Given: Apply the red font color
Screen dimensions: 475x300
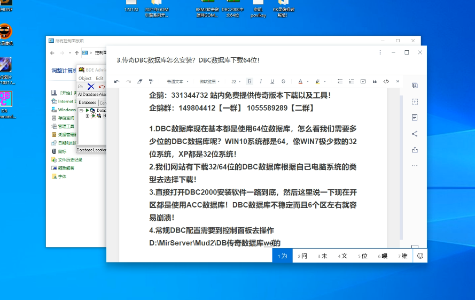Looking at the screenshot, I should [300, 82].
